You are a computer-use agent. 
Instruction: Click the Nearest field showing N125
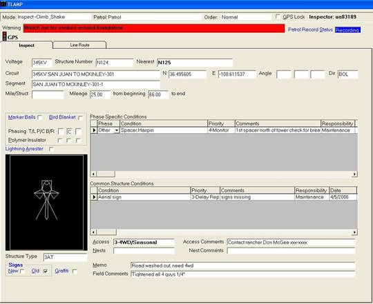click(x=195, y=63)
